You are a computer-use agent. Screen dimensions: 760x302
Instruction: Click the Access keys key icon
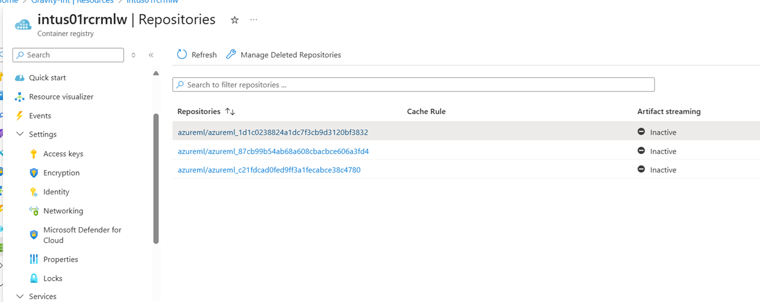[34, 154]
